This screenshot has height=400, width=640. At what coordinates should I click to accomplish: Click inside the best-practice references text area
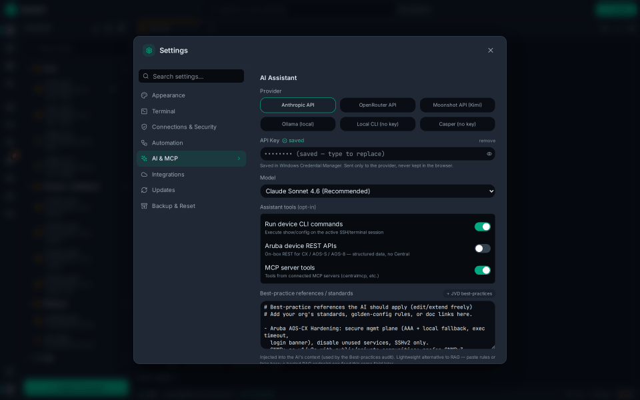click(377, 325)
